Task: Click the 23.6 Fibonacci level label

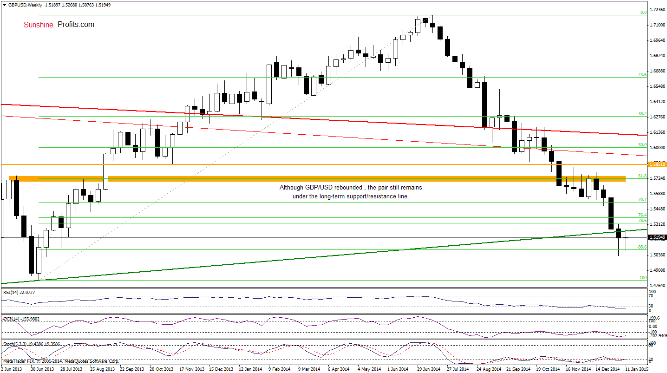Action: pyautogui.click(x=643, y=74)
